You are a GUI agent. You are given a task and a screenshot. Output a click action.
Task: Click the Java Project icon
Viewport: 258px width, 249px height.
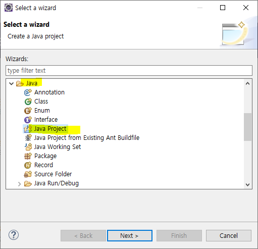point(28,129)
